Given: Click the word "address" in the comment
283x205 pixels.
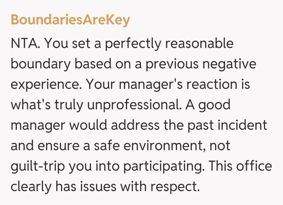Looking at the screenshot, I should click(x=135, y=125).
